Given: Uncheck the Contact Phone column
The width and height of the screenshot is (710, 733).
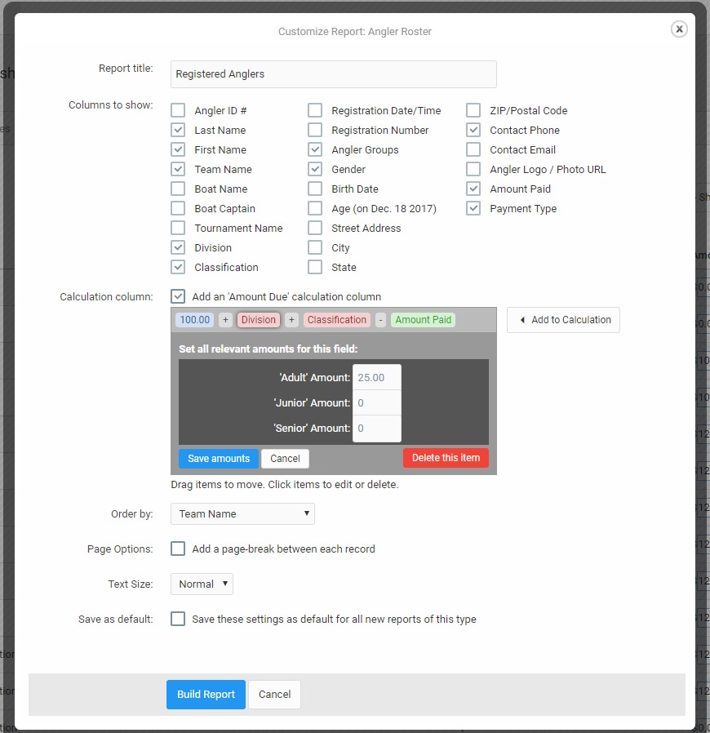Looking at the screenshot, I should point(473,130).
